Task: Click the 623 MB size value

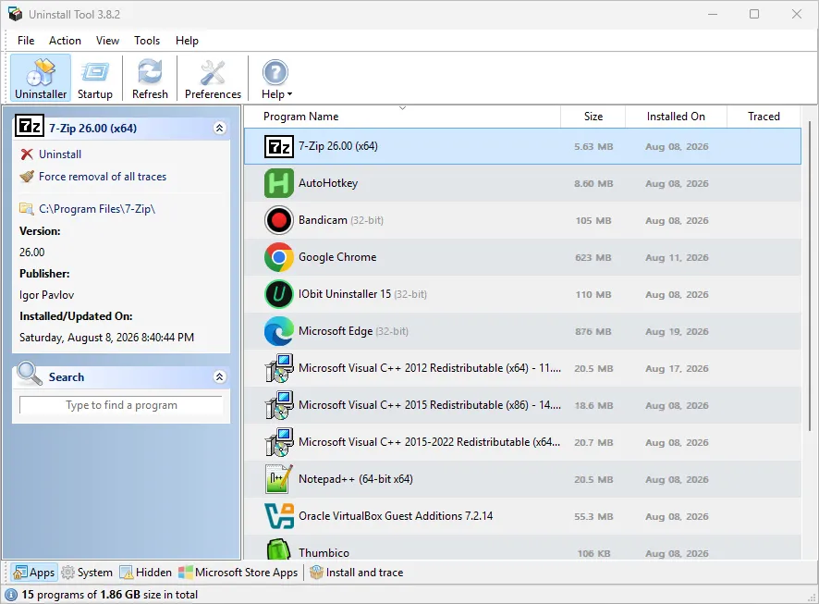Action: [593, 257]
